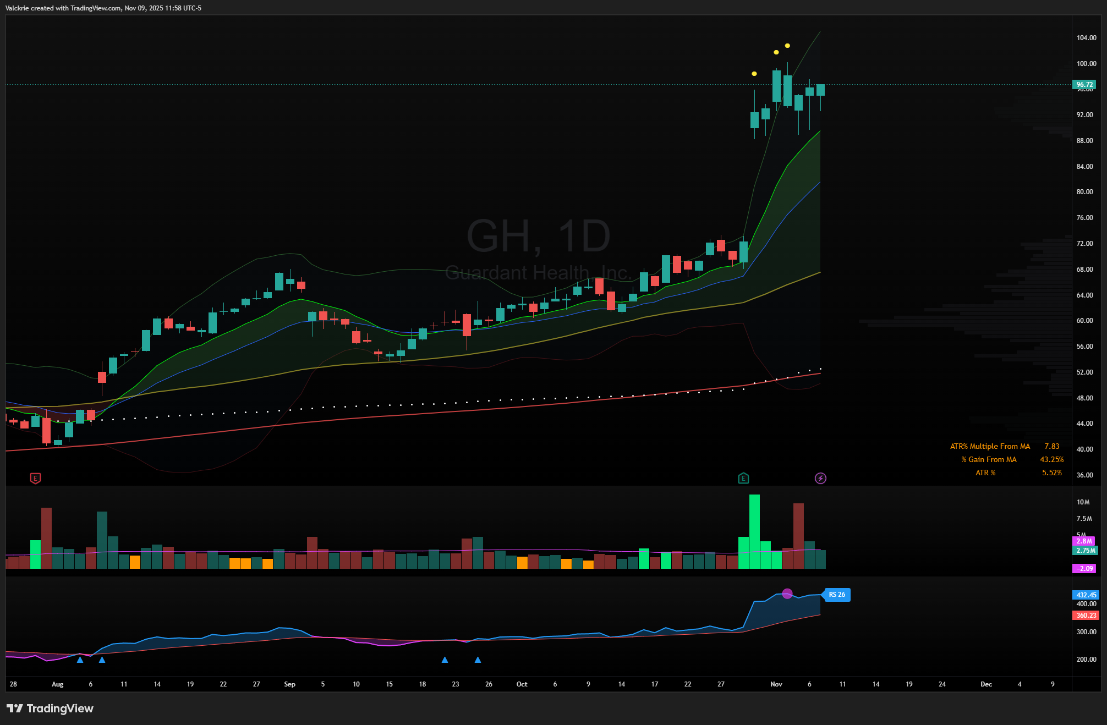Click the Guardant Health, Inc. watermark text
The image size is (1107, 725).
[x=538, y=273]
